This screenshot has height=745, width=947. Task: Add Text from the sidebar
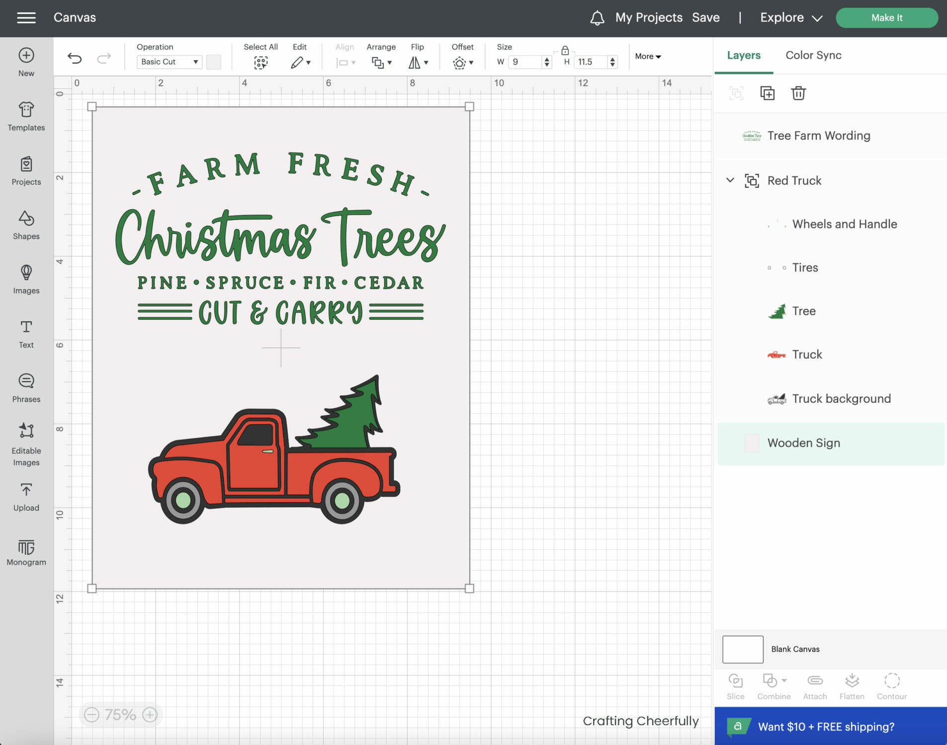tap(26, 334)
